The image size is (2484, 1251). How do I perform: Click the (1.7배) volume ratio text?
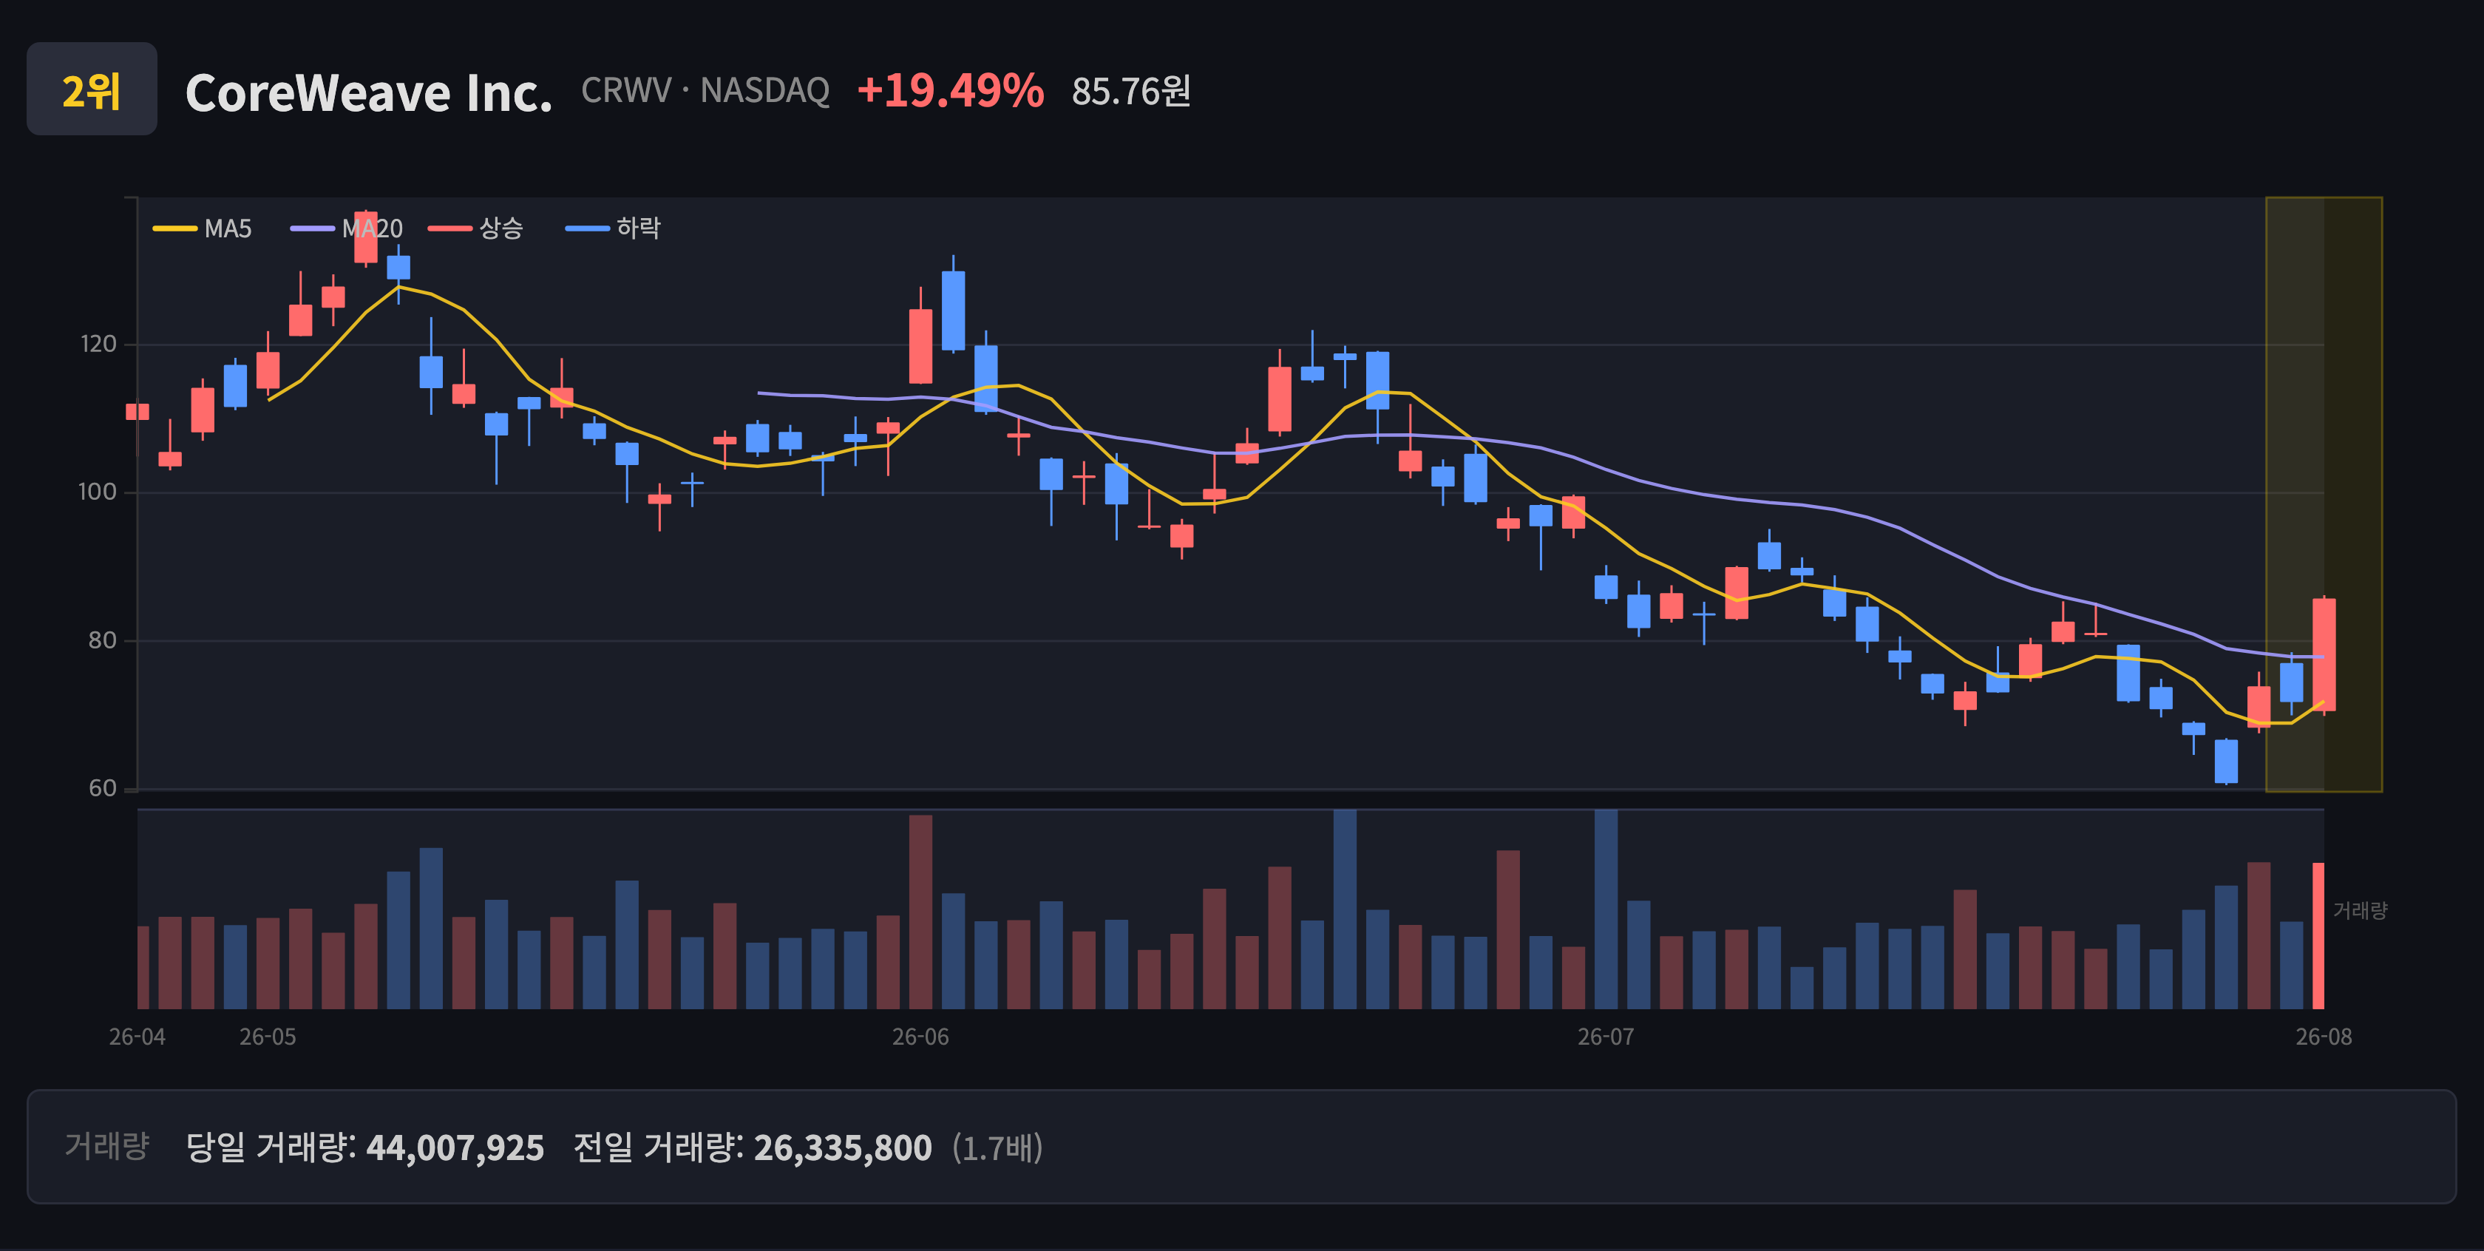(998, 1147)
